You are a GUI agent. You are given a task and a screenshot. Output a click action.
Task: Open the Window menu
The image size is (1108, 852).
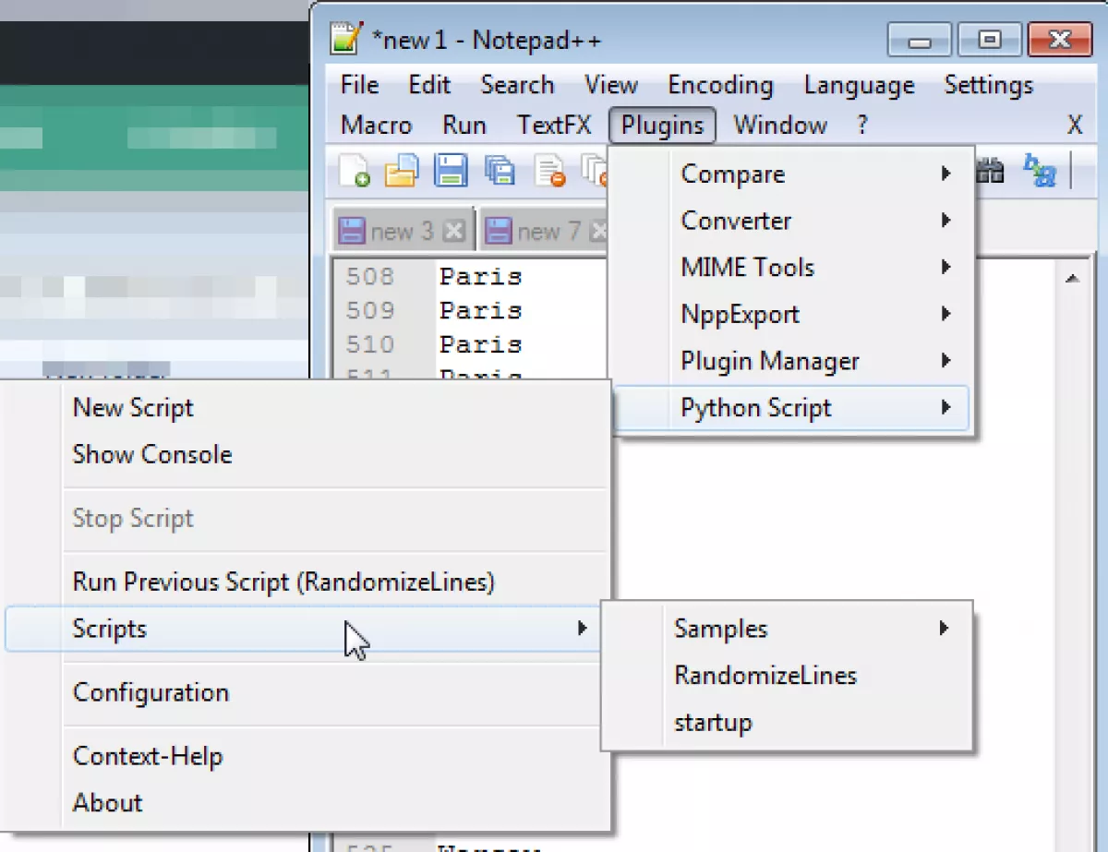780,126
